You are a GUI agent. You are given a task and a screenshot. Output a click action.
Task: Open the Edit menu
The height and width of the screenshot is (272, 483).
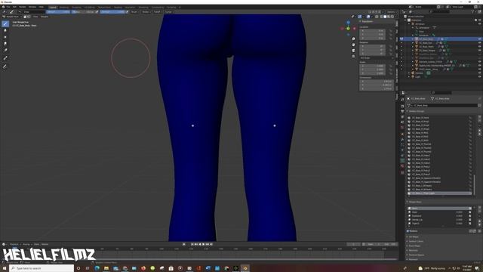coord(14,7)
